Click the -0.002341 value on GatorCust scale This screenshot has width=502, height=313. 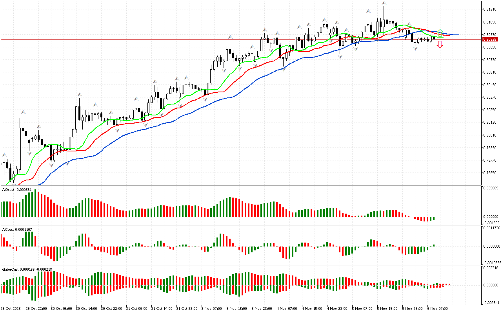491,302
